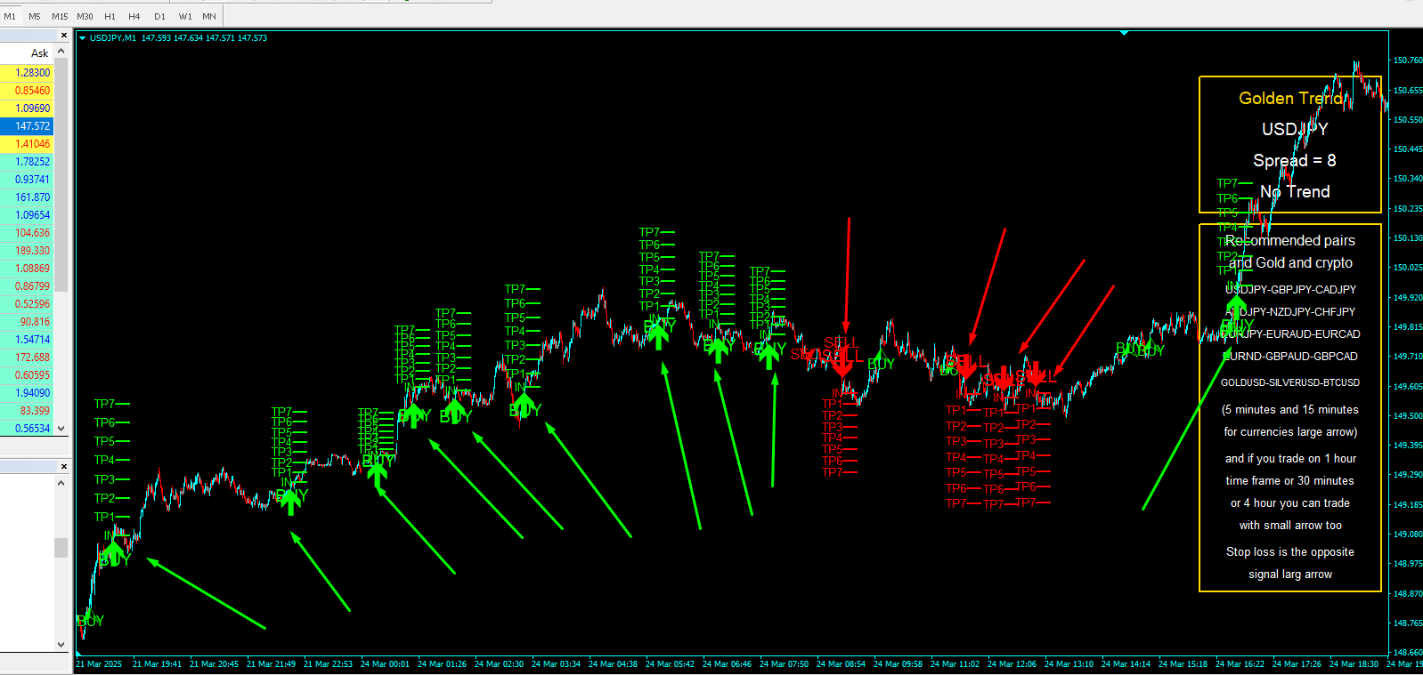This screenshot has height=675, width=1423.
Task: Select the M30 timeframe button
Action: coord(85,16)
